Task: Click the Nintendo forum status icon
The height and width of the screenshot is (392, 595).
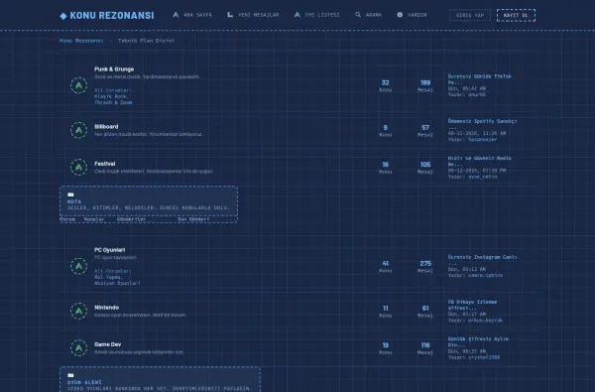Action: coord(79,311)
